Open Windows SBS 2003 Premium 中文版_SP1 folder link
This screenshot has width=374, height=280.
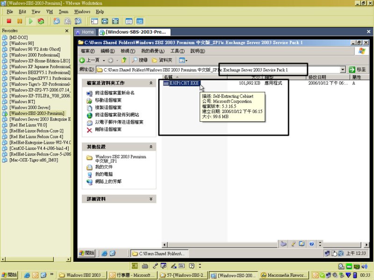click(121, 159)
